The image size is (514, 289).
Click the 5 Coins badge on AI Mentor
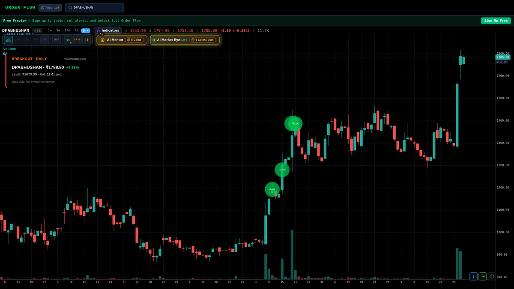click(x=134, y=40)
